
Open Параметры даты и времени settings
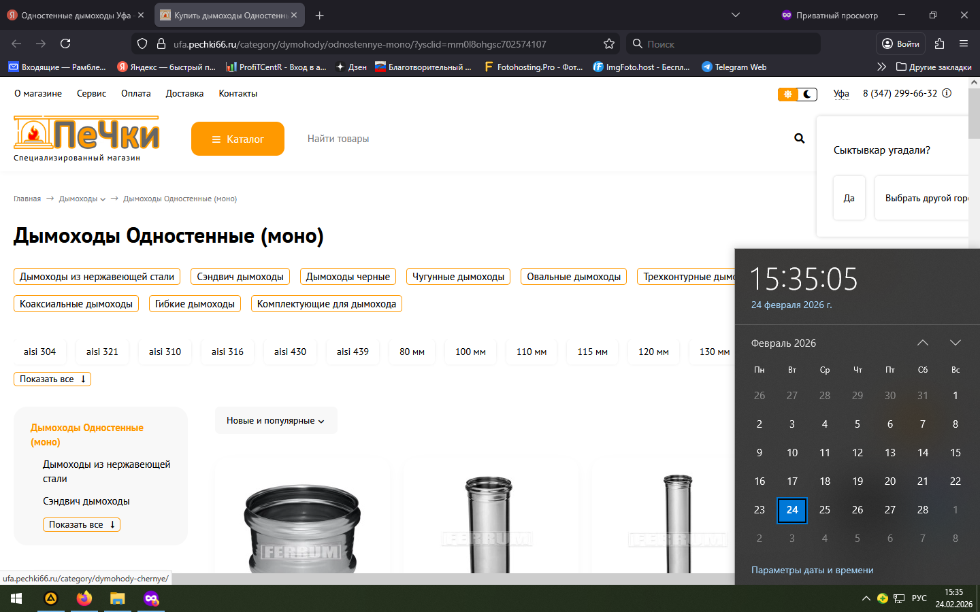click(x=812, y=570)
